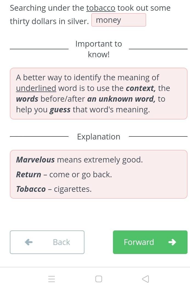The width and height of the screenshot is (190, 291).
Task: Click the bold word "guess" in the tip
Action: coord(60,109)
